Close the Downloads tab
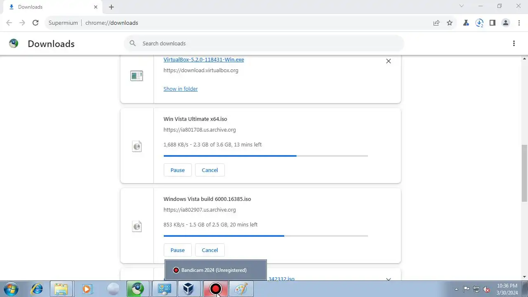This screenshot has width=528, height=297. pyautogui.click(x=96, y=7)
